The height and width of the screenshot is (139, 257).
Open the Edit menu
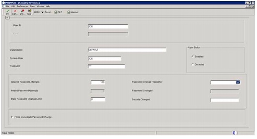coord(13,6)
